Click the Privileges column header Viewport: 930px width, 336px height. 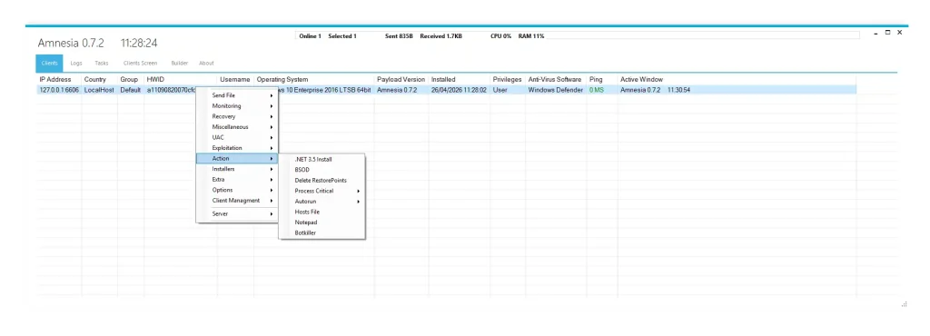[x=508, y=79]
